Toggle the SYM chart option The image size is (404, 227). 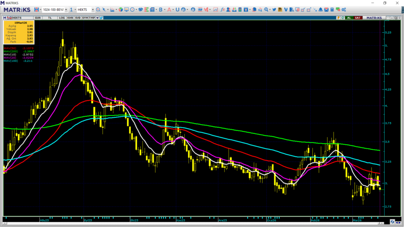coord(85,18)
